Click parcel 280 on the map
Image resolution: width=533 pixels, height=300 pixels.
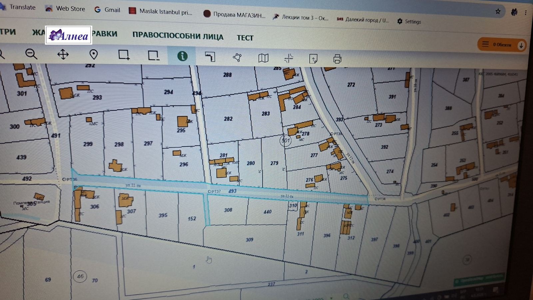pyautogui.click(x=251, y=163)
